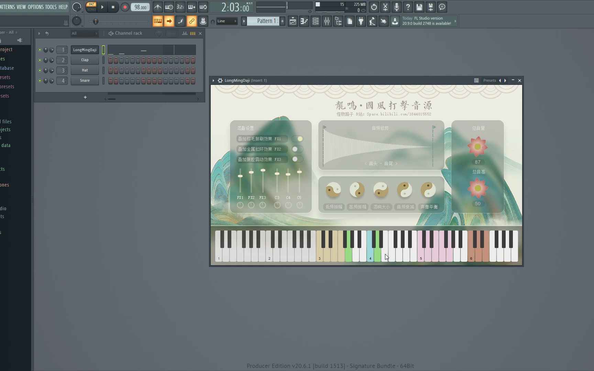Toggle PAT/SONG mode switch
Viewport: 594px width, 371px height.
pos(91,7)
